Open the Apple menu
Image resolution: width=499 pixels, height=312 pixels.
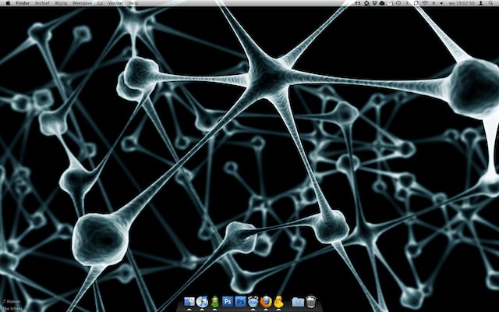7,4
